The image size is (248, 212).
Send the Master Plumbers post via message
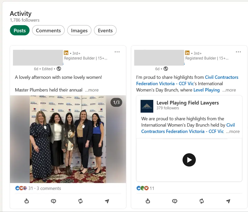[107, 201]
